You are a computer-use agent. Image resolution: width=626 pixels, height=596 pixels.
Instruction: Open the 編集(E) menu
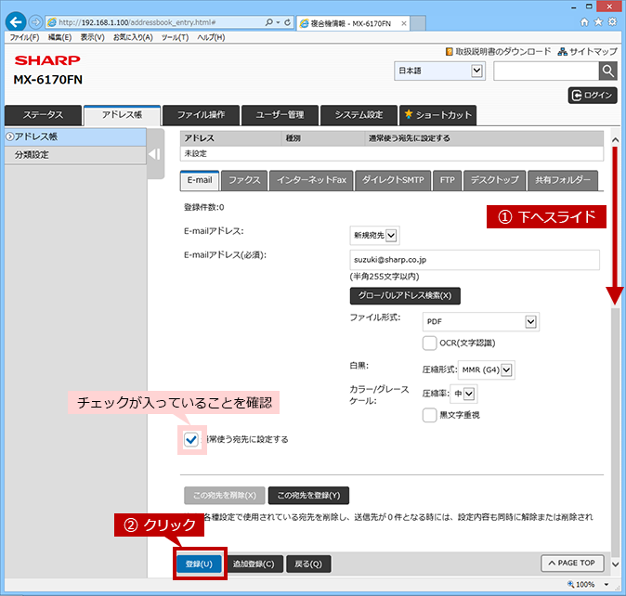(59, 37)
